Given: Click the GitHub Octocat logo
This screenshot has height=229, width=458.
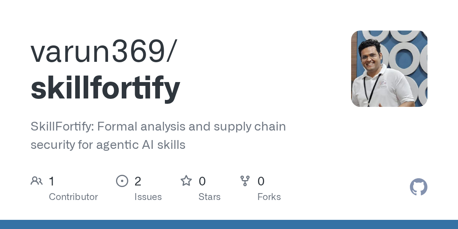Looking at the screenshot, I should pos(418,187).
